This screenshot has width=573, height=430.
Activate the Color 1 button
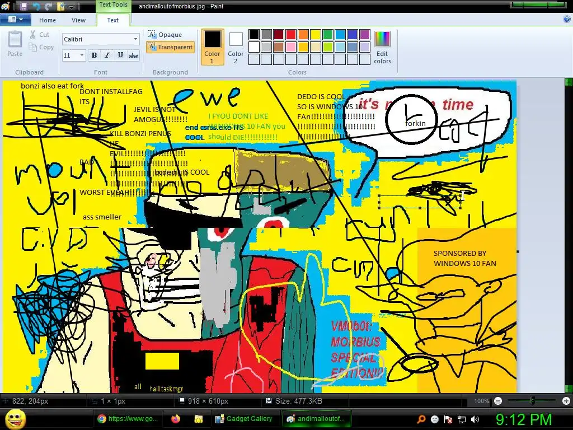(x=212, y=48)
